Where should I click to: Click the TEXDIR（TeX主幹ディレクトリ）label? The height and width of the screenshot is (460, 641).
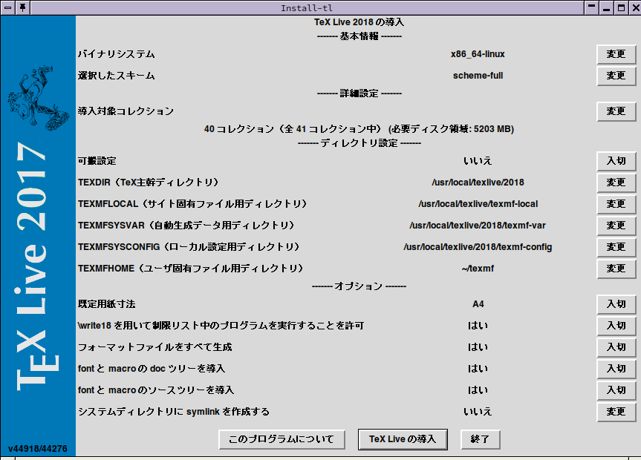tap(149, 183)
